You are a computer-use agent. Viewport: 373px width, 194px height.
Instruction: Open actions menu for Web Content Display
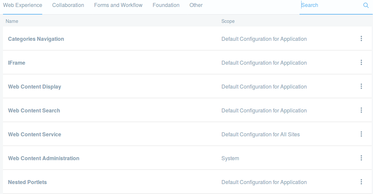[361, 86]
